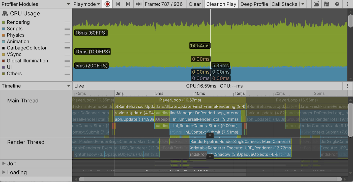This screenshot has height=182, width=353.
Task: Toggle Global Illumination category visibility
Action: (x=3, y=61)
